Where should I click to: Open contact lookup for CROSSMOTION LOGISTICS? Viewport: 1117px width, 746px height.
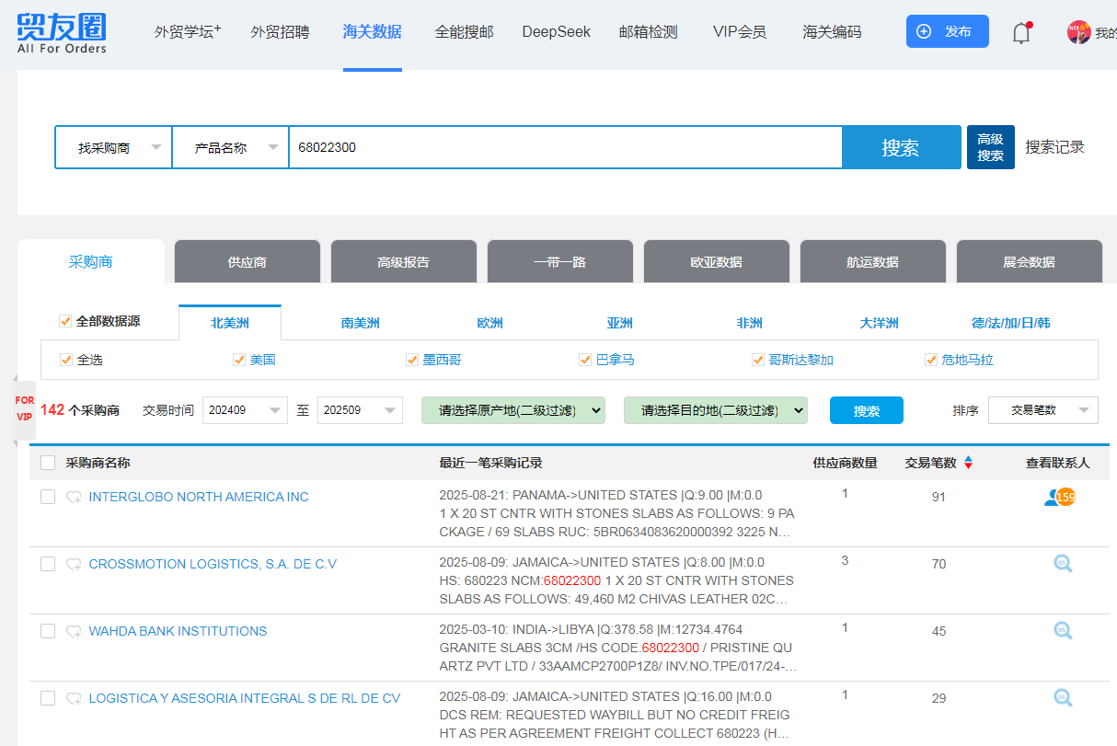(x=1063, y=564)
